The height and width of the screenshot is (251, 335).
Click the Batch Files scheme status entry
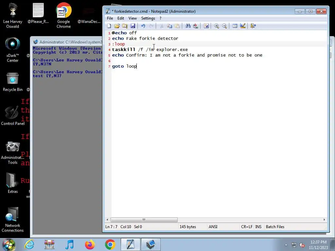[275, 227]
